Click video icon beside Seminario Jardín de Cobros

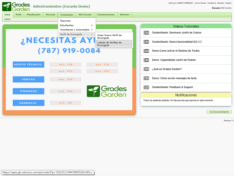(x=146, y=33)
